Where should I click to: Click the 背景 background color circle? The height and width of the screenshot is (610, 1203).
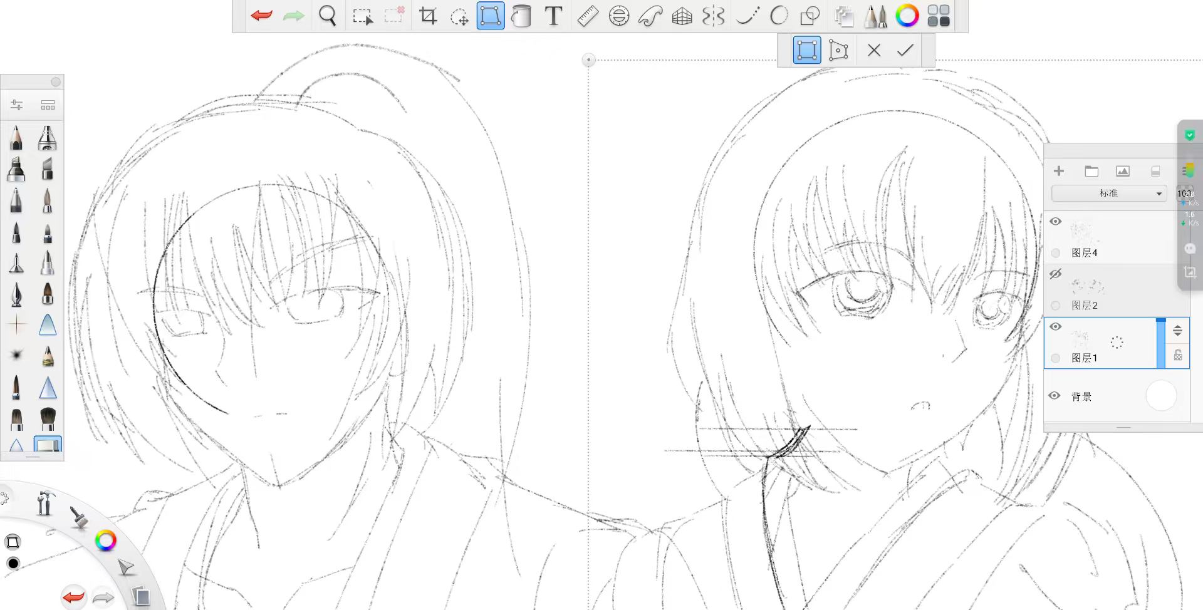tap(1161, 396)
